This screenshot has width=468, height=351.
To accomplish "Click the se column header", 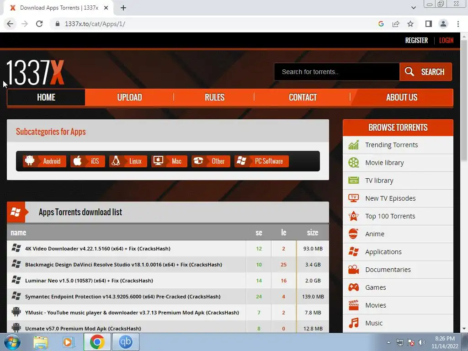I will pyautogui.click(x=259, y=233).
